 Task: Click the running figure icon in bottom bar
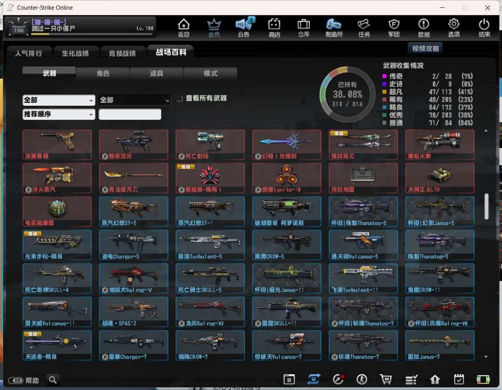tap(362, 379)
